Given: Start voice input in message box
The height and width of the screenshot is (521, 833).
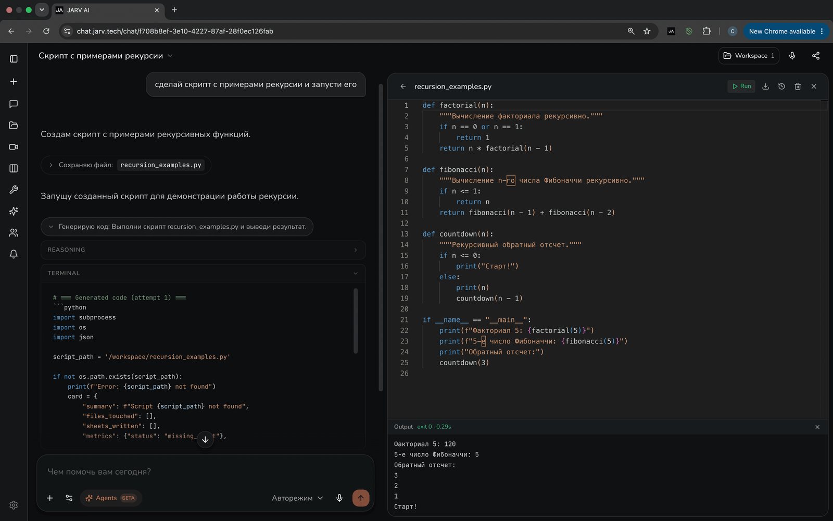Looking at the screenshot, I should tap(339, 498).
